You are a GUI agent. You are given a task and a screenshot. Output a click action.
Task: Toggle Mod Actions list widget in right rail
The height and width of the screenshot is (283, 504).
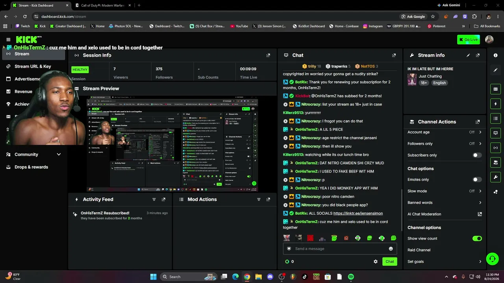click(x=495, y=118)
